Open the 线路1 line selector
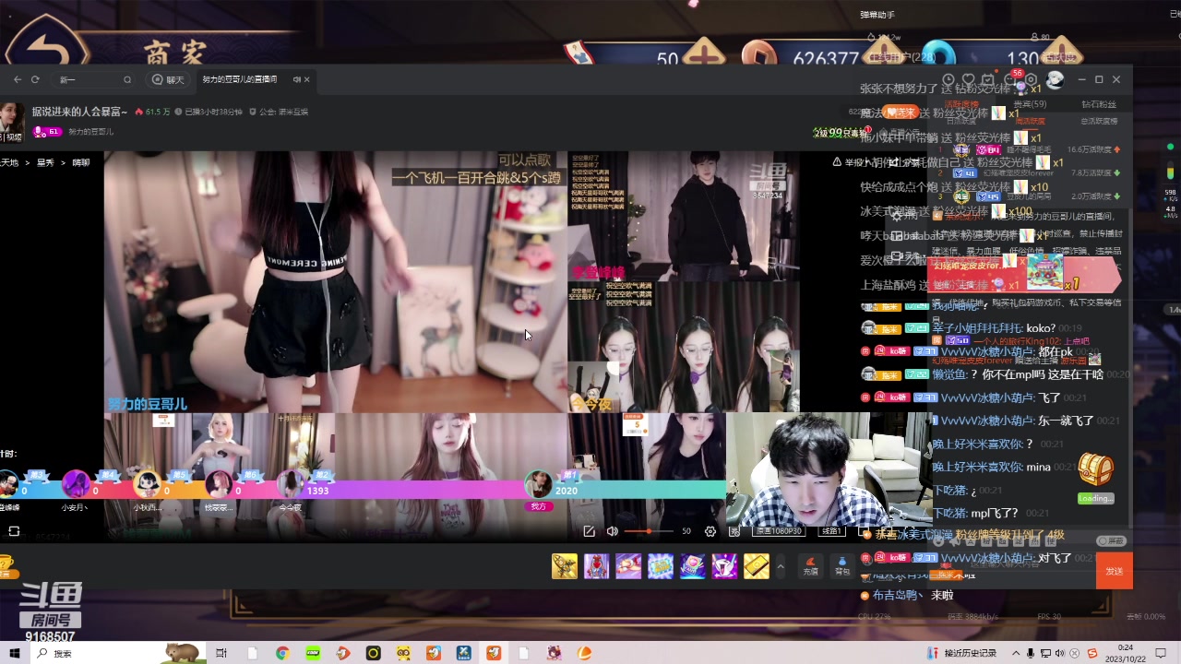Screen dimensions: 1181x664 click(832, 531)
